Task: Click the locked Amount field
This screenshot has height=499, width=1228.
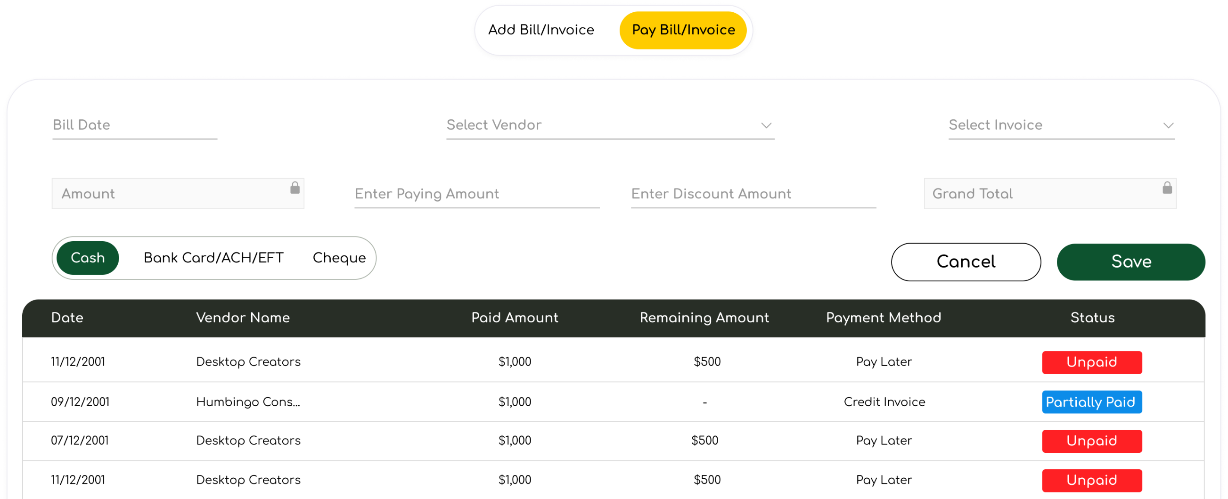Action: tap(178, 194)
